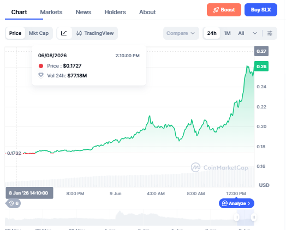
Task: Click the highlighted range in overview chart
Action: (245, 217)
